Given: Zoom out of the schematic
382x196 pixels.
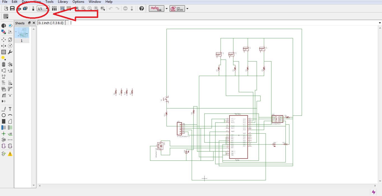Looking at the screenshot, I should point(90,9).
